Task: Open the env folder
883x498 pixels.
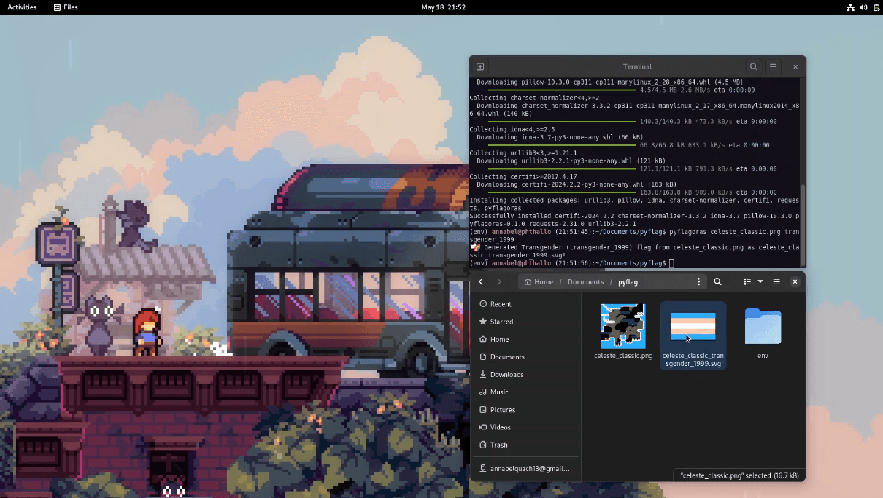Action: click(x=763, y=327)
